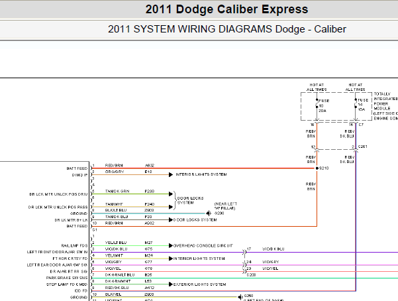Click circuit code "L52"

pos(148,281)
